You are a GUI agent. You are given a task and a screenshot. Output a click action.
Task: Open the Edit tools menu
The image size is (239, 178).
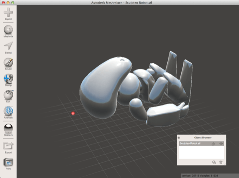[8, 97]
